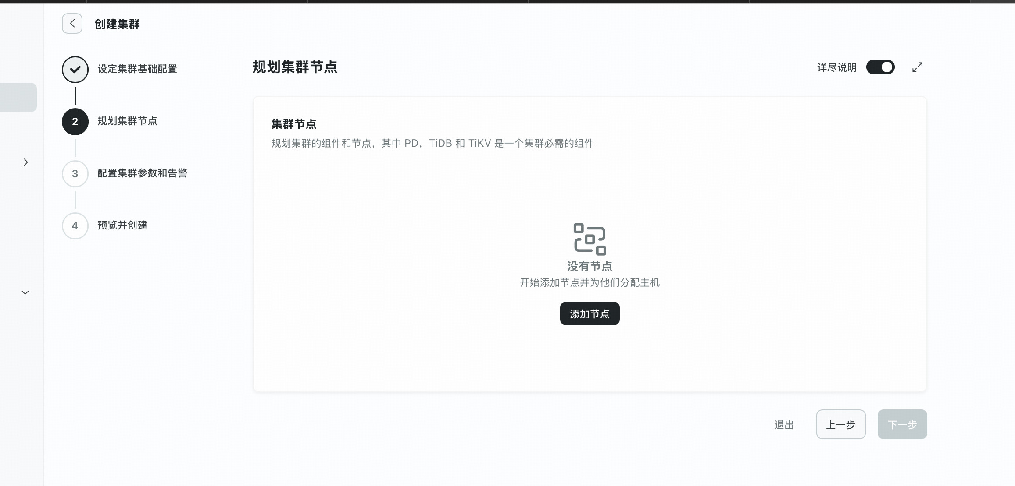Toggle the 详尽说明 switch off

coord(880,67)
